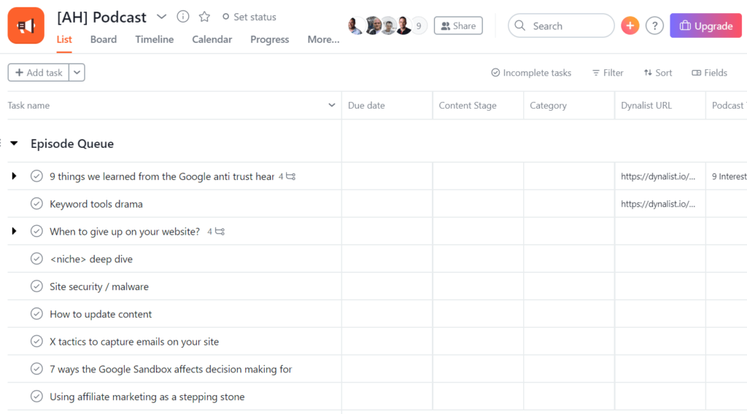Screen dimensions: 747x414
Task: Click the fourth member avatar
Action: coord(404,26)
